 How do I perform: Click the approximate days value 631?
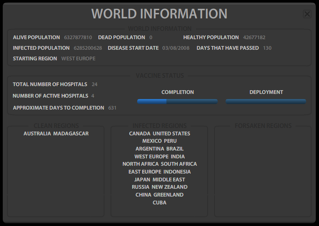tap(112, 108)
